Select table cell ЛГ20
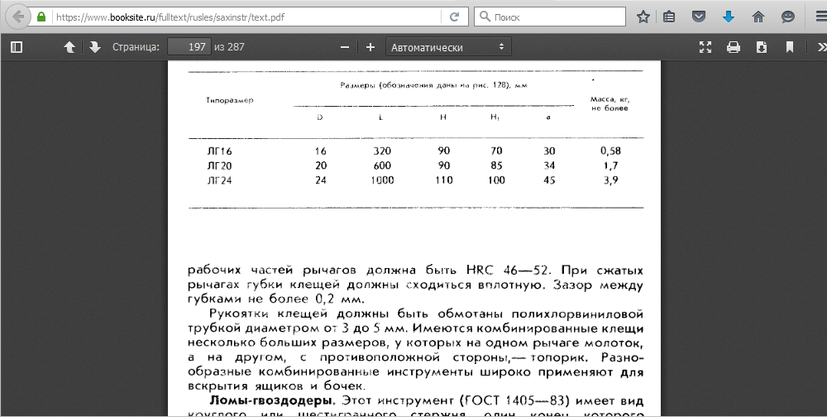This screenshot has height=417, width=827. pyautogui.click(x=219, y=165)
